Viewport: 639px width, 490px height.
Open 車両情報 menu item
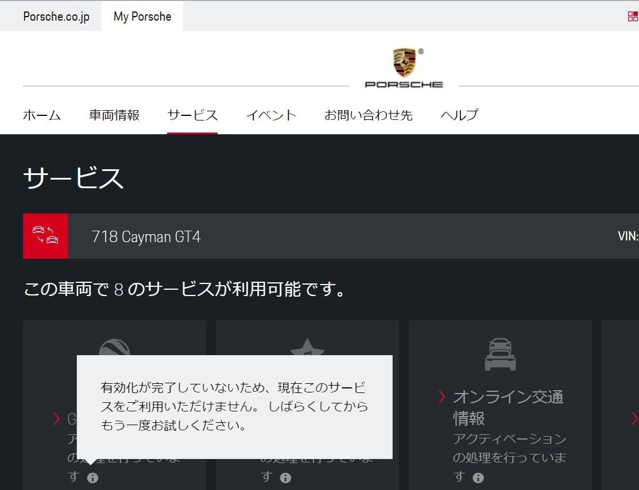tap(114, 115)
